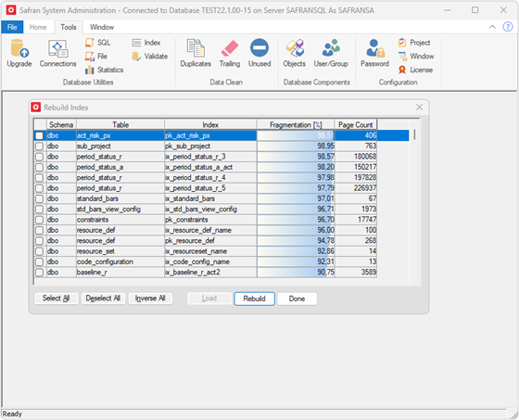
Task: Open the File utility in Database Utilities
Action: 96,57
